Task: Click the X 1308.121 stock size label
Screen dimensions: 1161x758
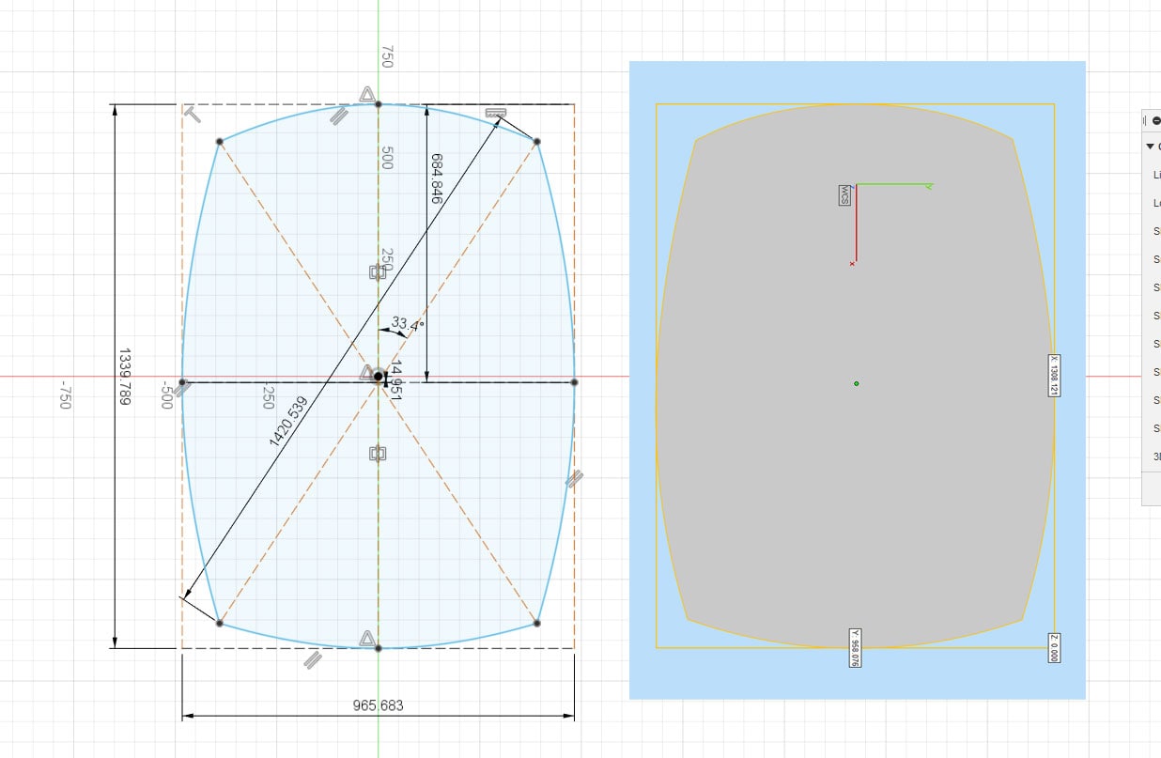Action: [1054, 375]
